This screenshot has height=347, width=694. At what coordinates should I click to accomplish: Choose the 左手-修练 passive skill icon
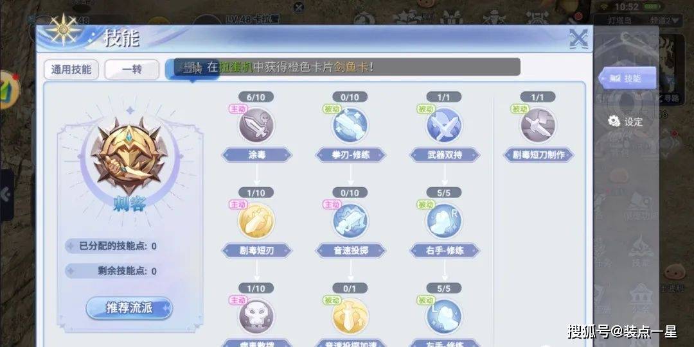point(444,316)
